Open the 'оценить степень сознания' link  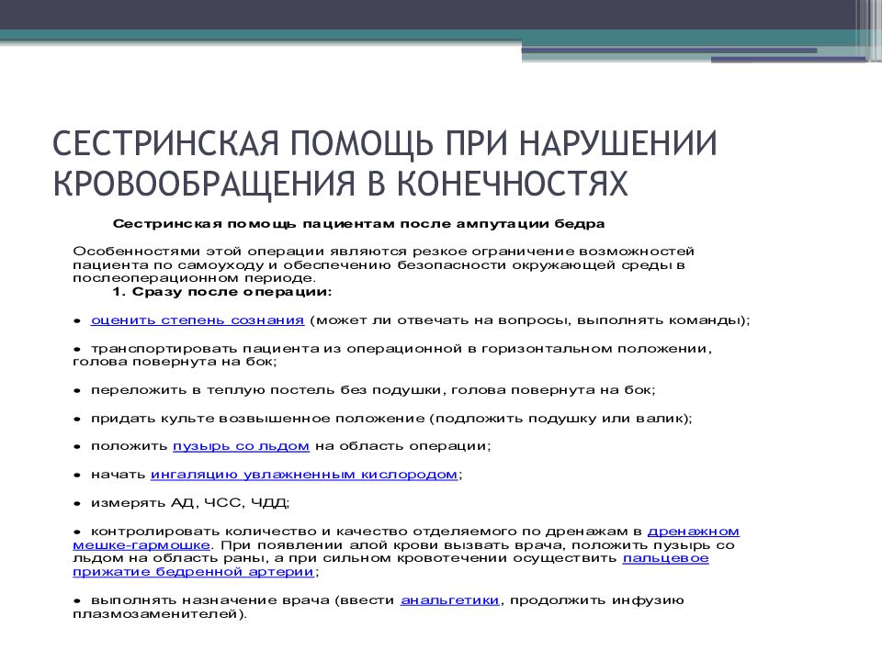(198, 320)
